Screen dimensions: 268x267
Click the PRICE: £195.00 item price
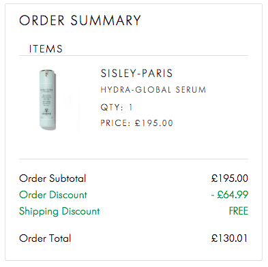click(136, 123)
